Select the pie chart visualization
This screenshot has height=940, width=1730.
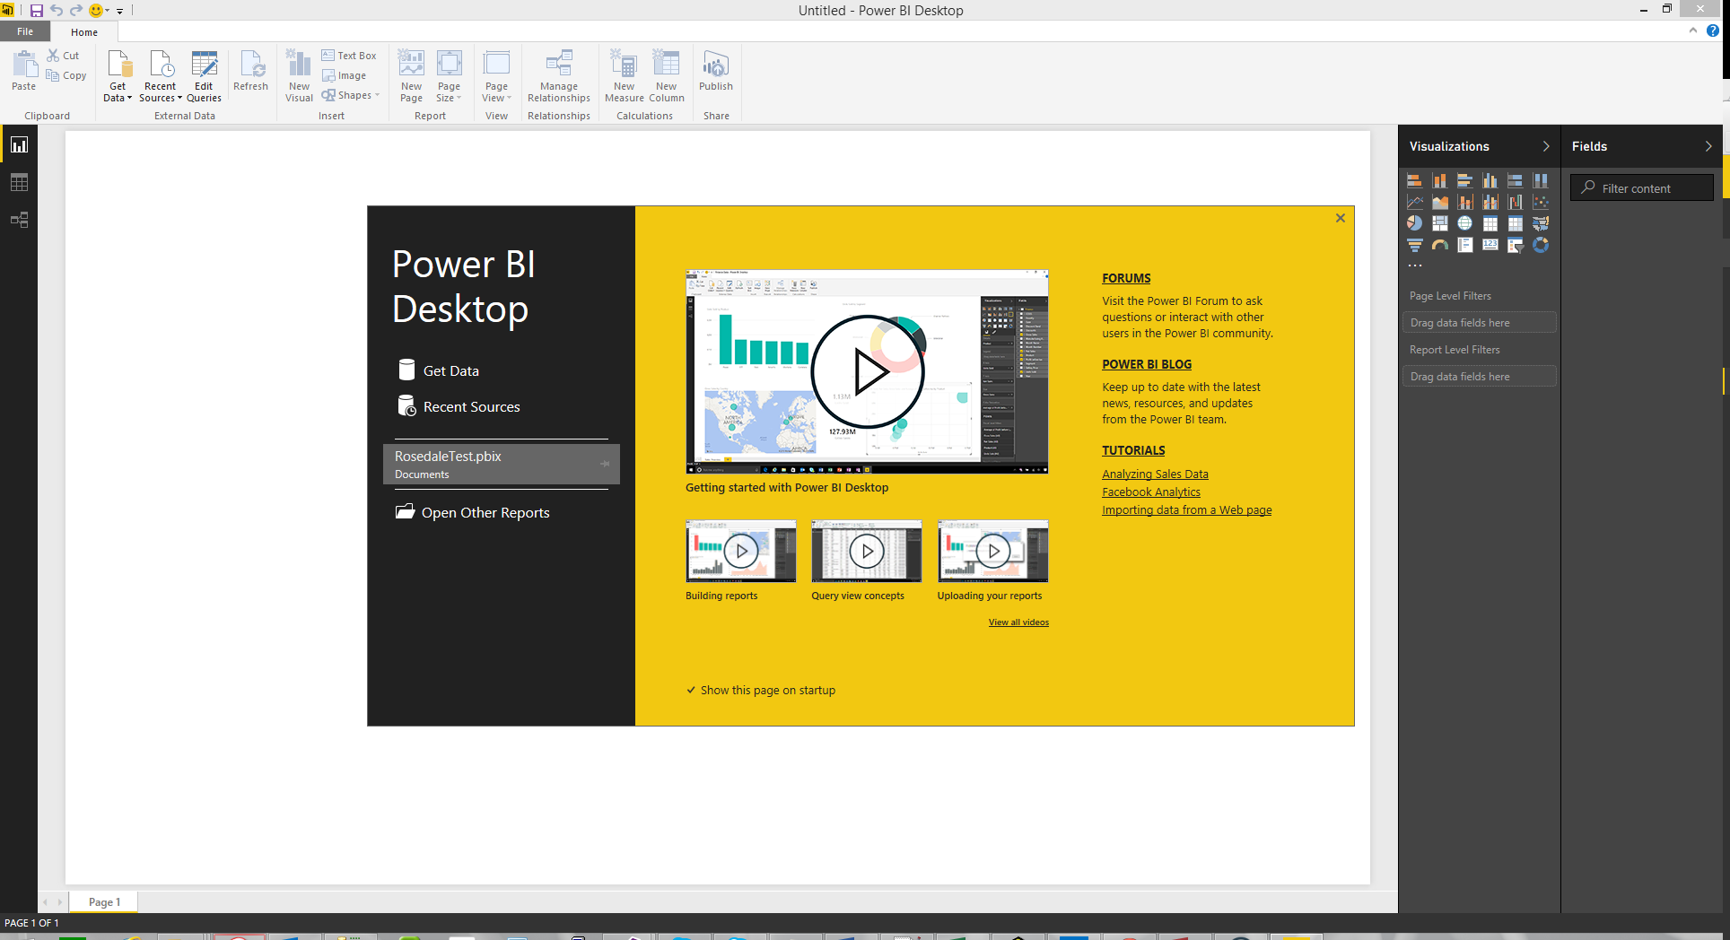(x=1414, y=223)
